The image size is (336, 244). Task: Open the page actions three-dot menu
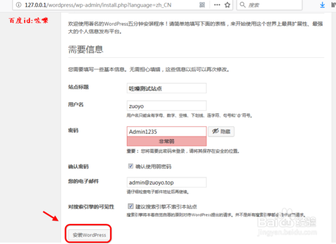pyautogui.click(x=217, y=5)
